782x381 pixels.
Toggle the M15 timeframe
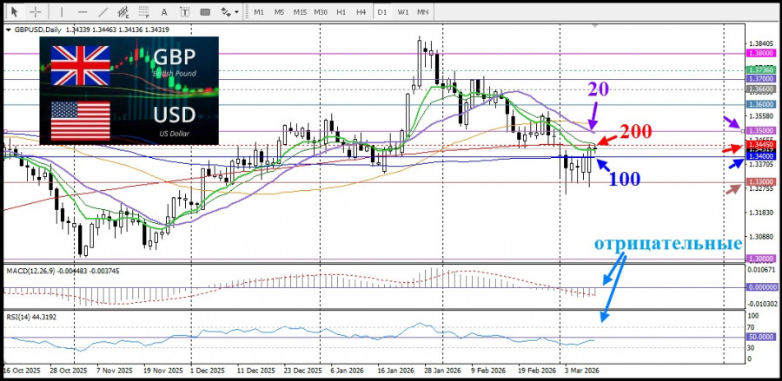[300, 12]
